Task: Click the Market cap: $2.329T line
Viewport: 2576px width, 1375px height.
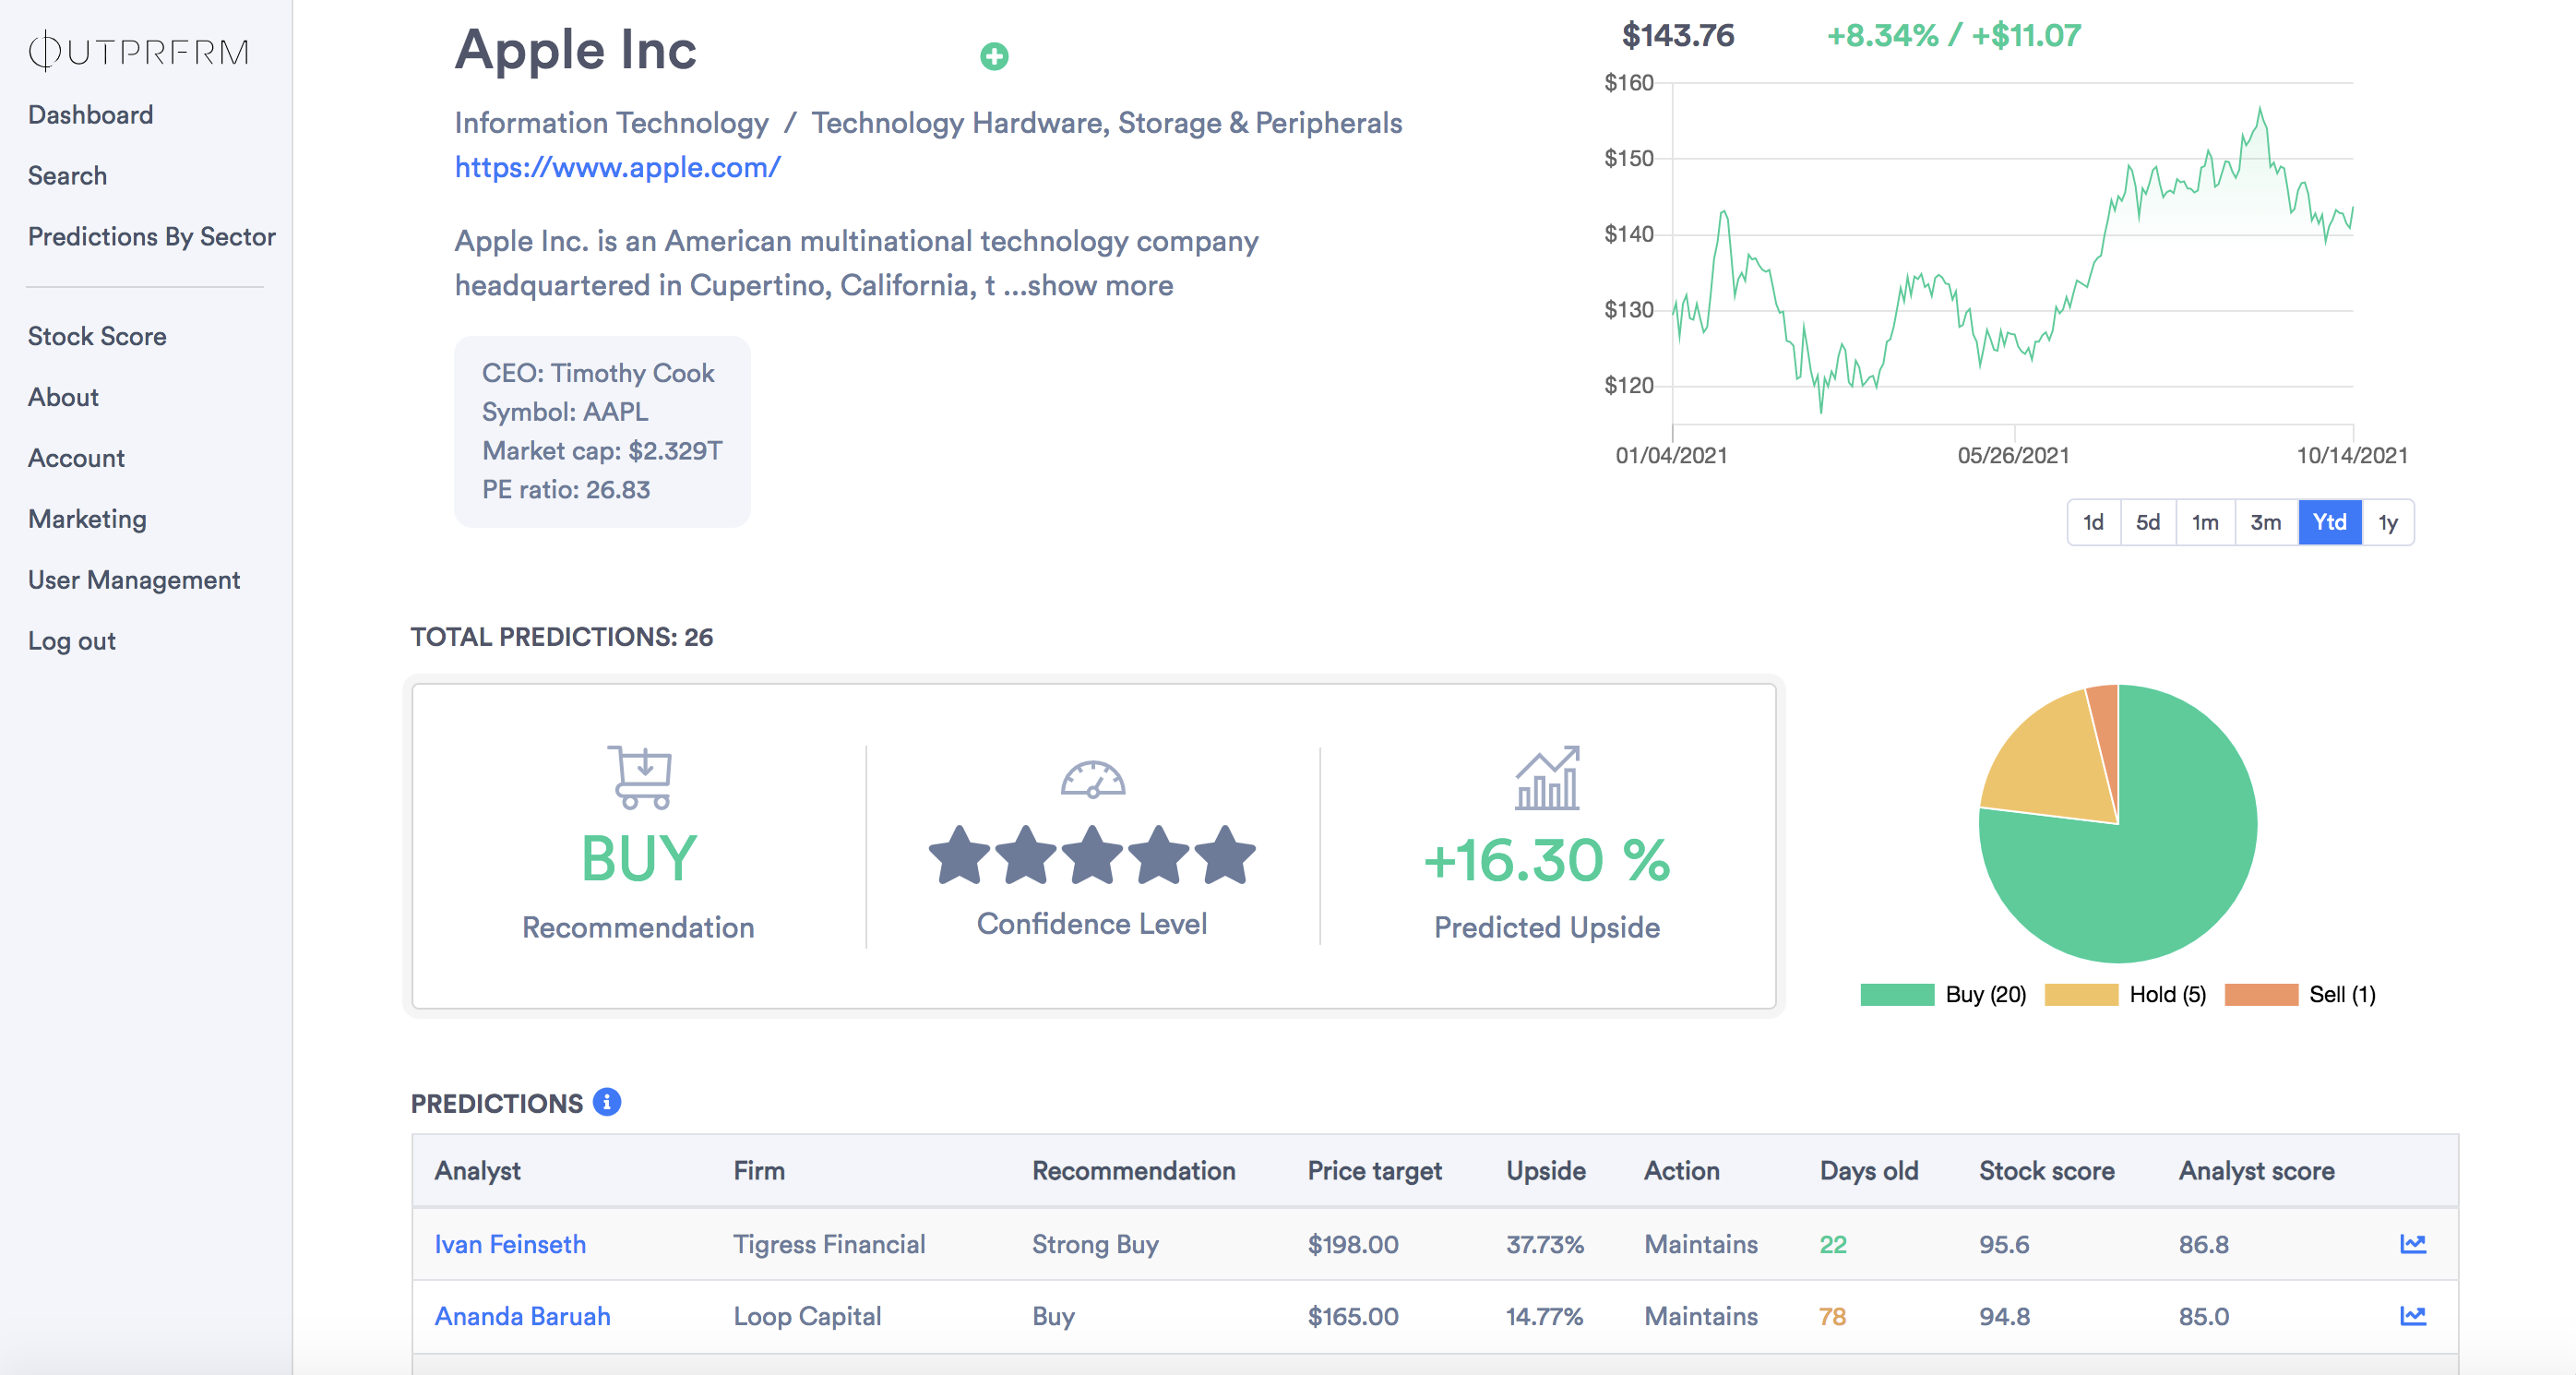Action: coord(602,451)
